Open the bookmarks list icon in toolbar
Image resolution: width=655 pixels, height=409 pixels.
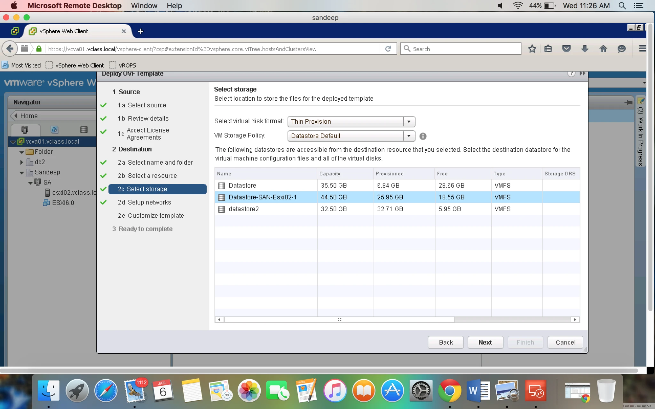tap(548, 49)
